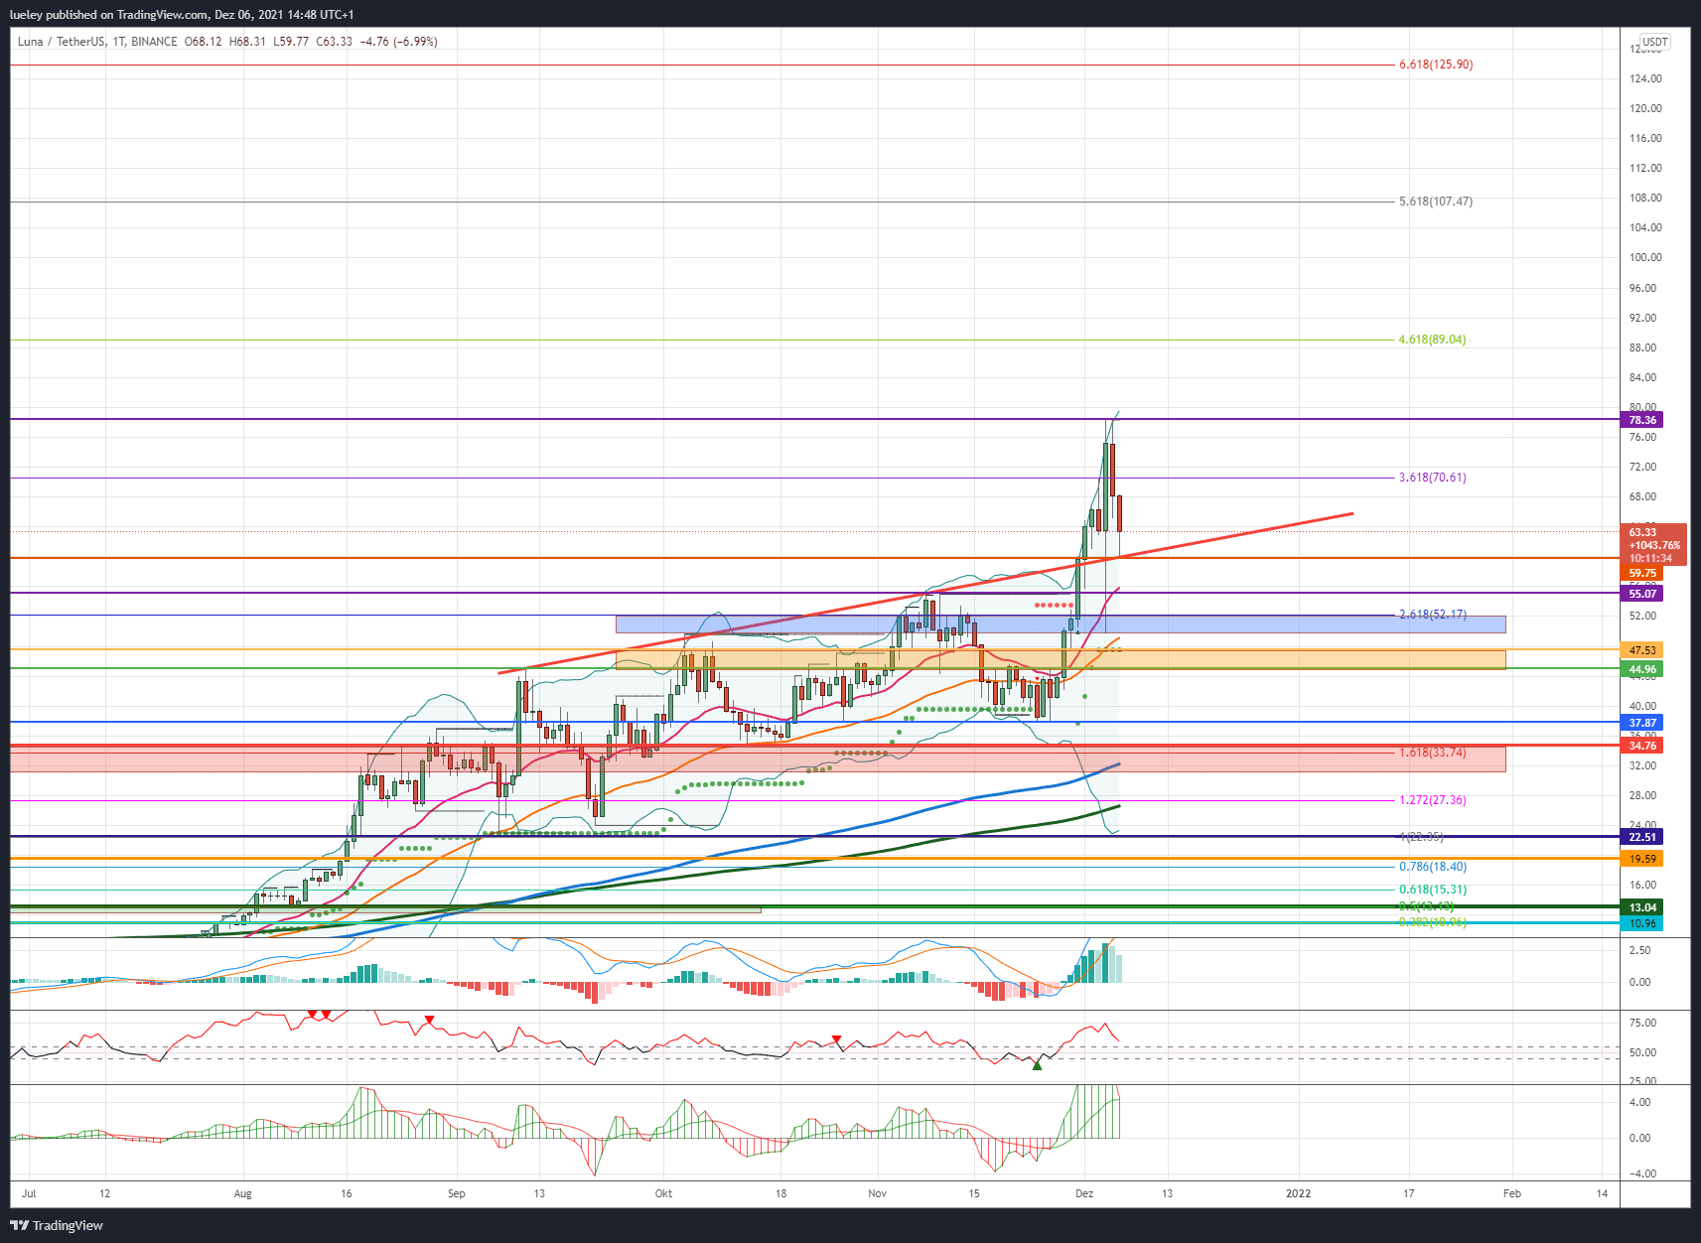
Task: Select the 4.618(89.04) Fibonacci label
Action: (1432, 340)
